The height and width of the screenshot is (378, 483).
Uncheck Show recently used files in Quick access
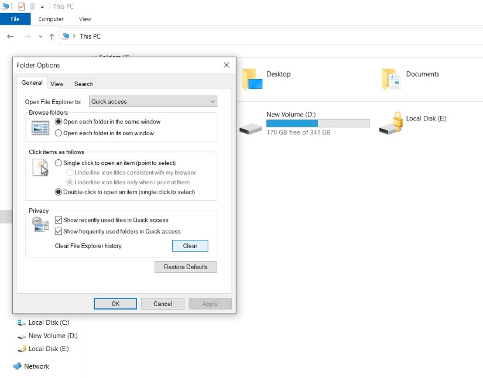(x=59, y=219)
